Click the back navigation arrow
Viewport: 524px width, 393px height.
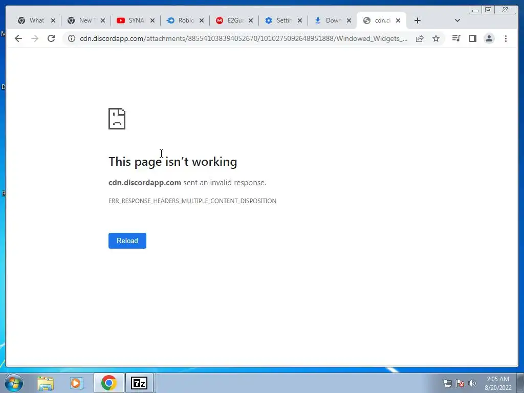coord(18,38)
